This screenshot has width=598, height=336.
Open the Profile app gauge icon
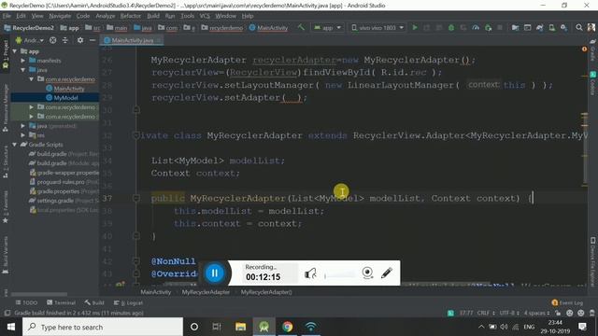(x=476, y=28)
